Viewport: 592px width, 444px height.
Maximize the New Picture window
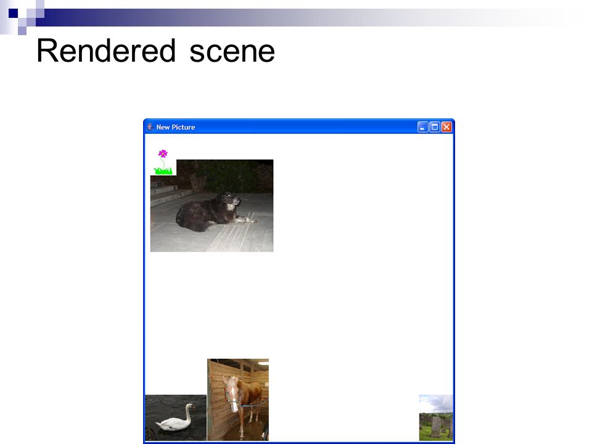pyautogui.click(x=435, y=127)
